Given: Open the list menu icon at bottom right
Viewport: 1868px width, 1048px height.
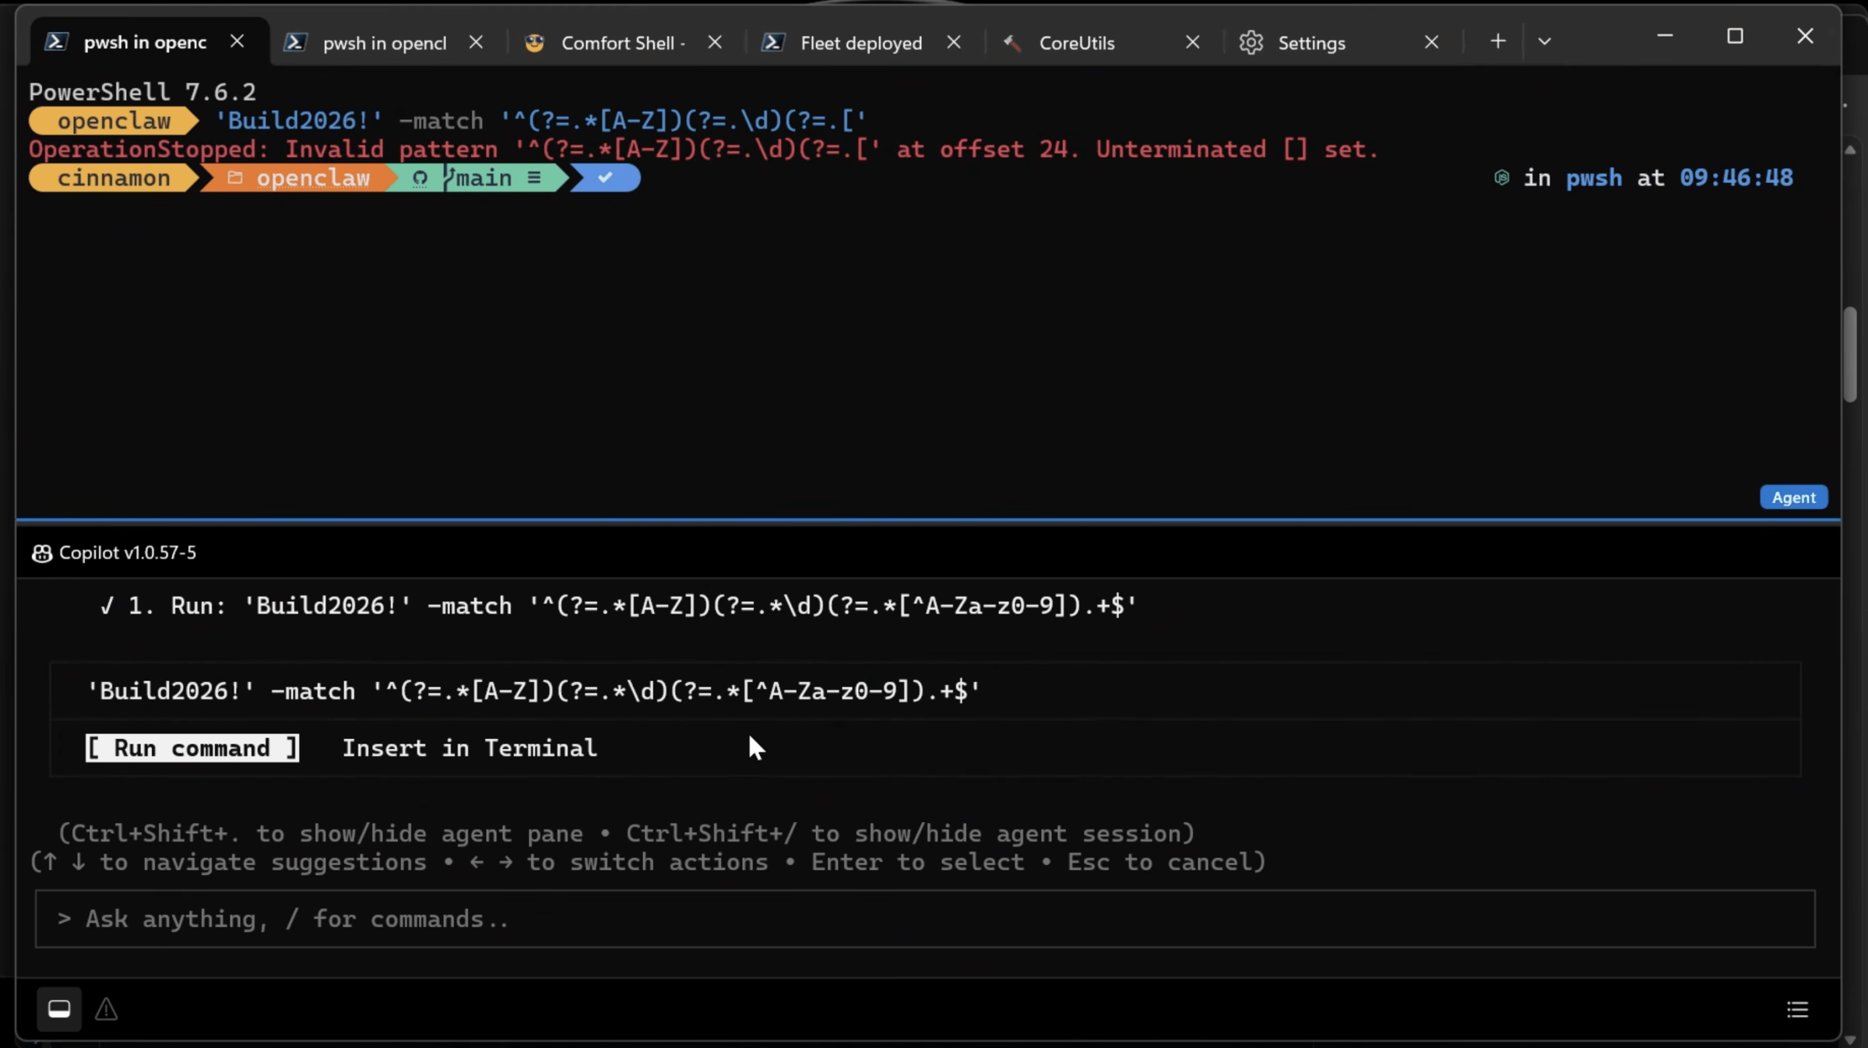Looking at the screenshot, I should click(x=1797, y=1009).
